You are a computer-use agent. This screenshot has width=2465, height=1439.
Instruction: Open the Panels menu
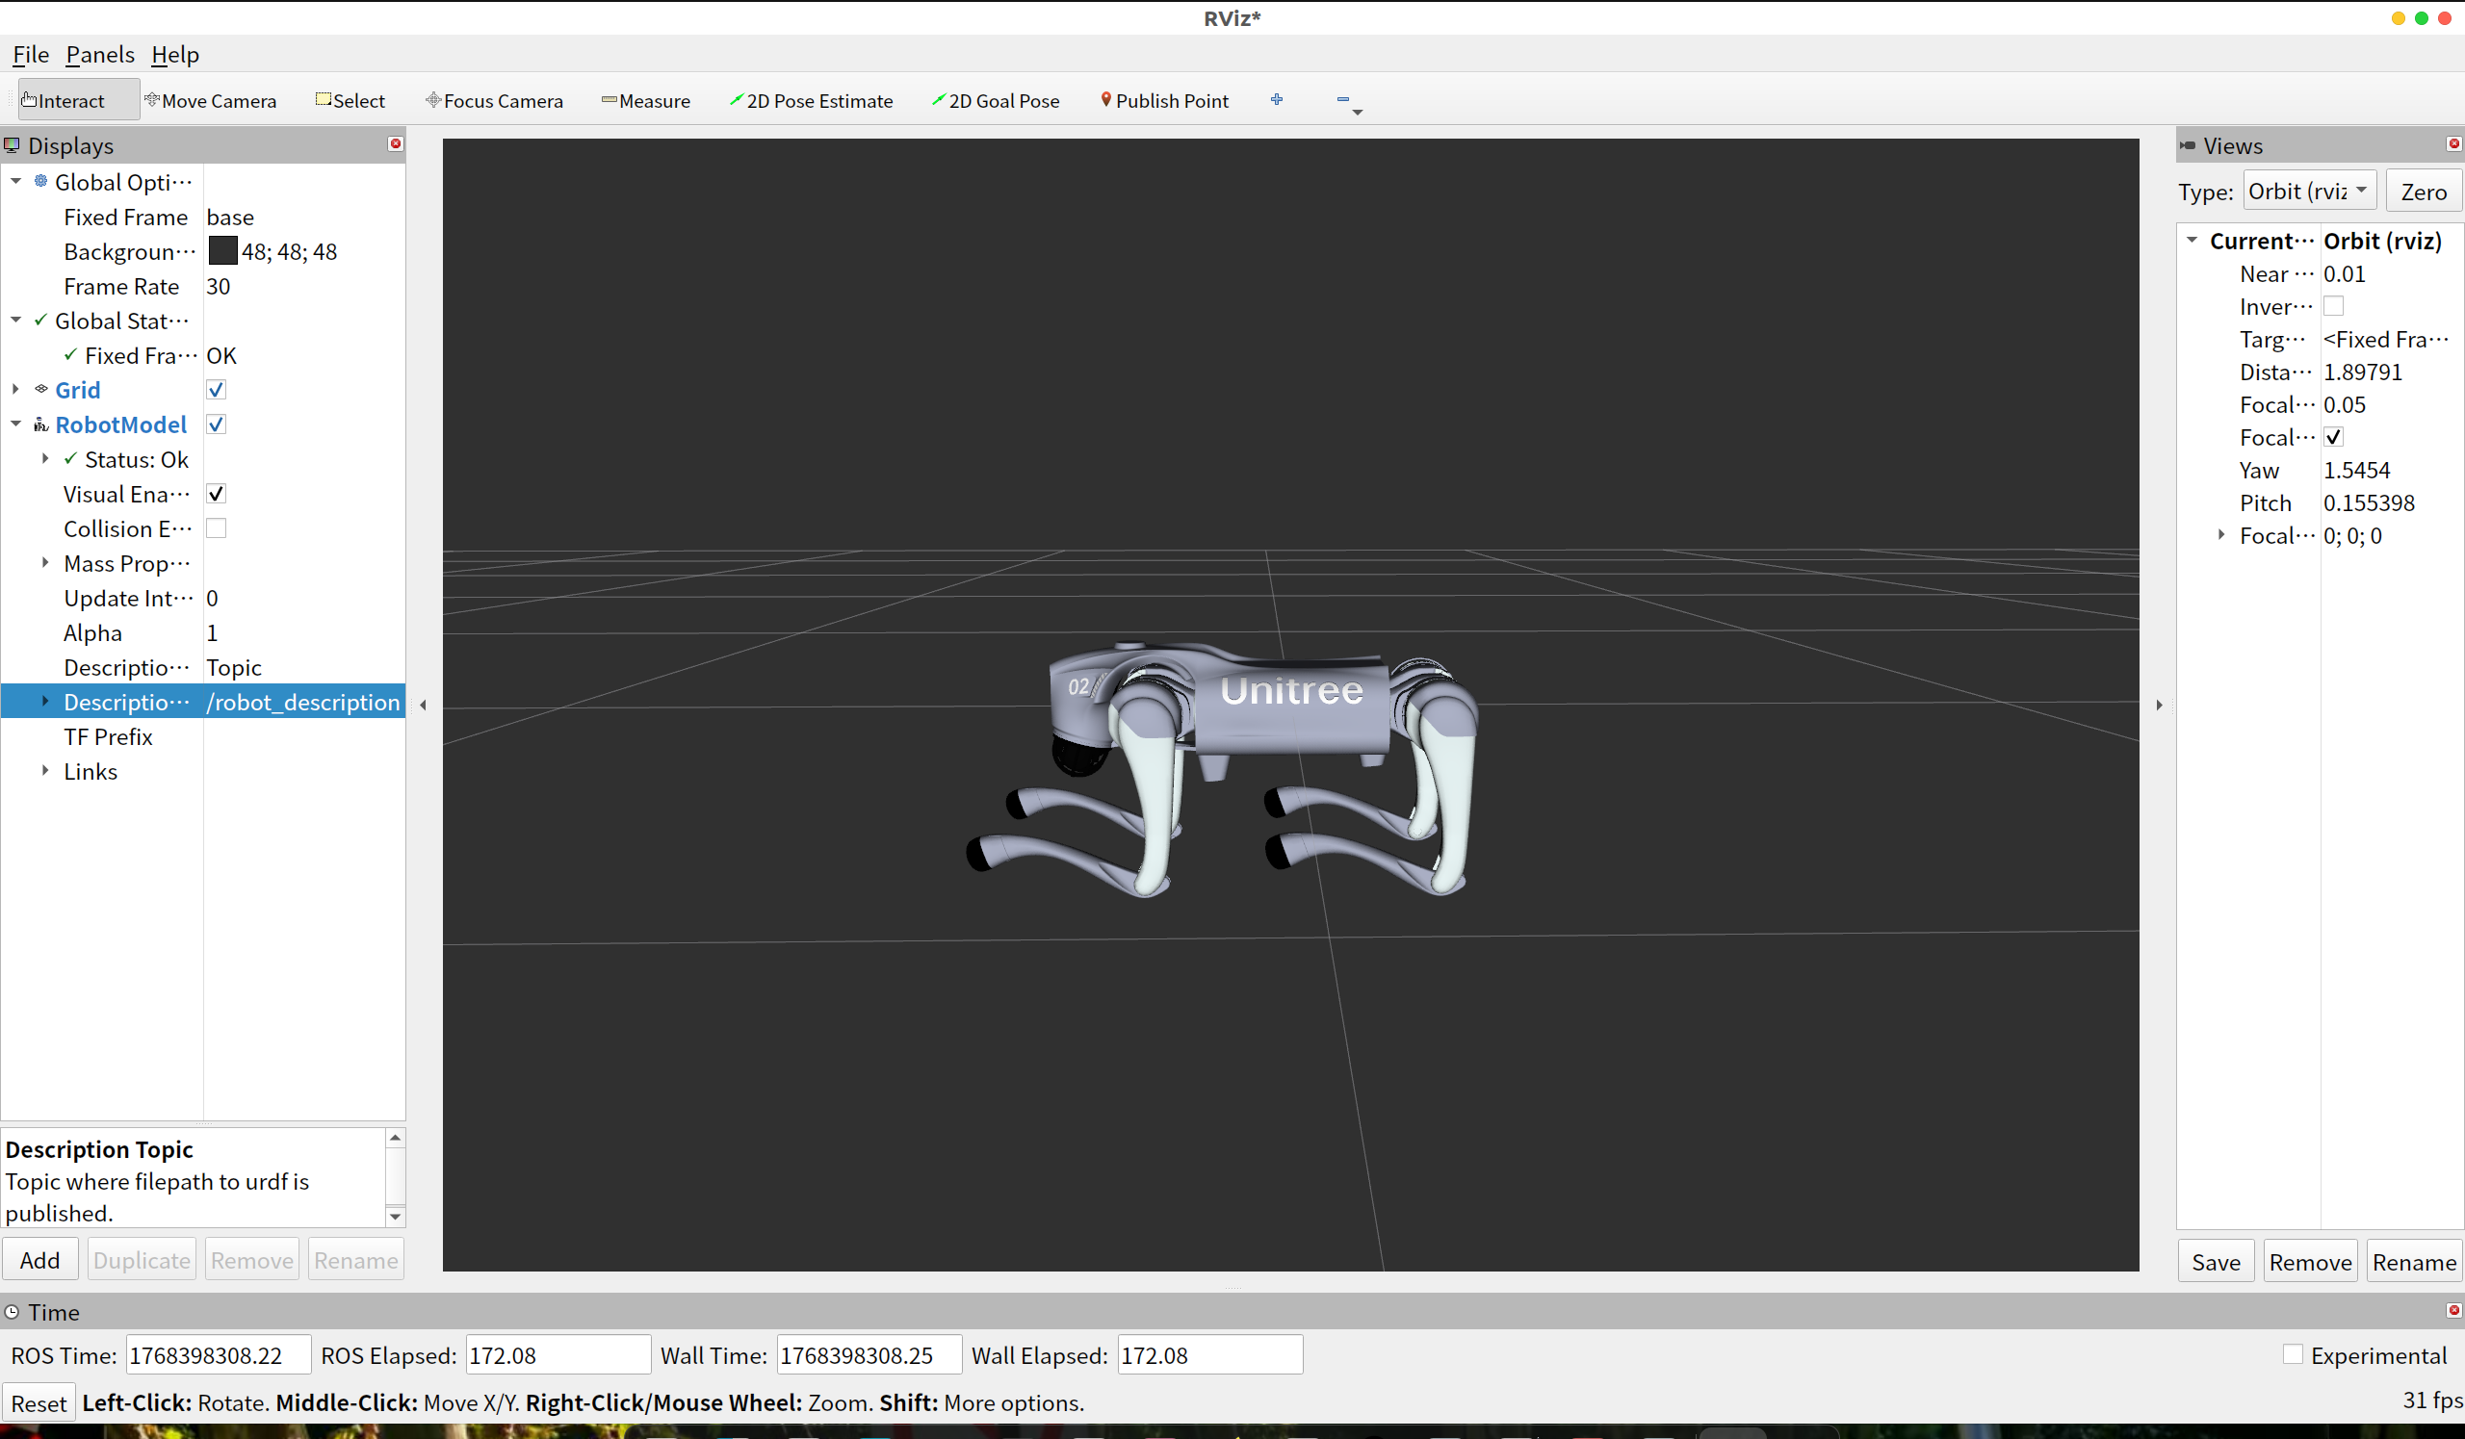pos(100,55)
